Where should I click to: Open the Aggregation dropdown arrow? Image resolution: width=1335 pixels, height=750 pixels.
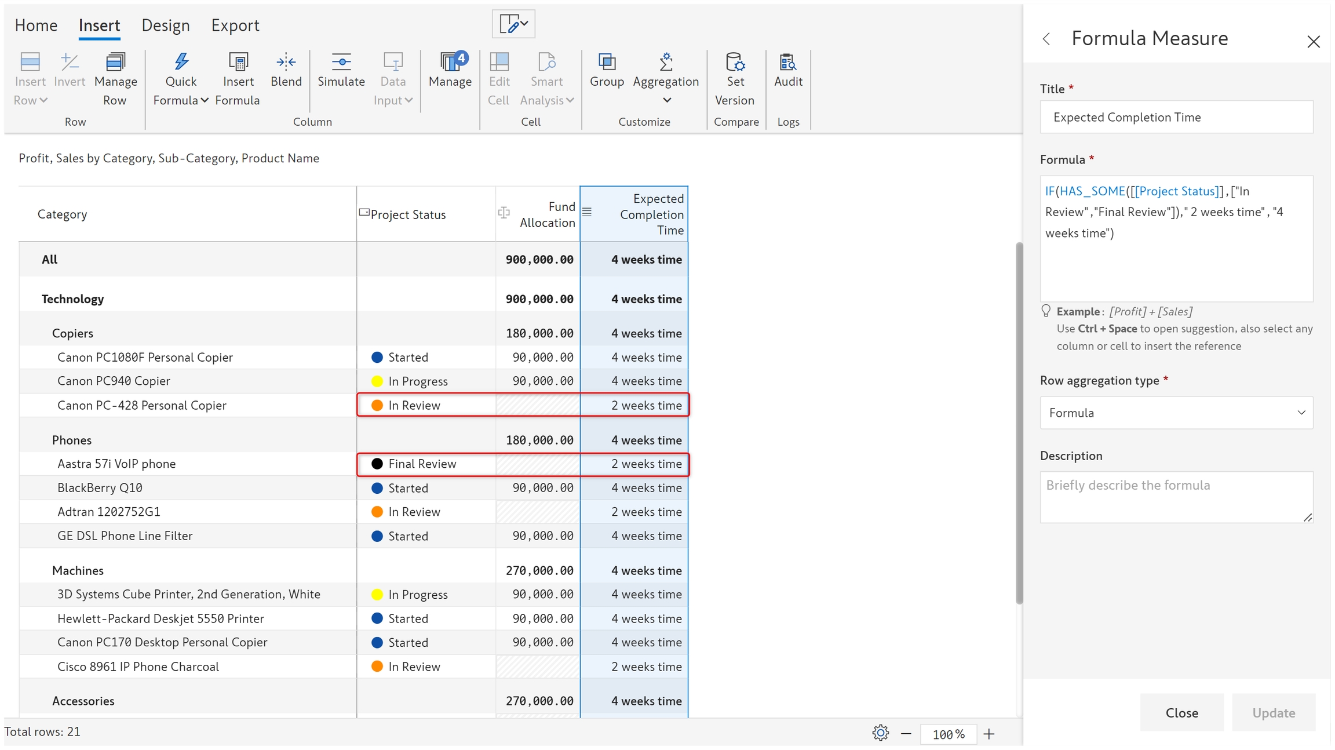[666, 100]
